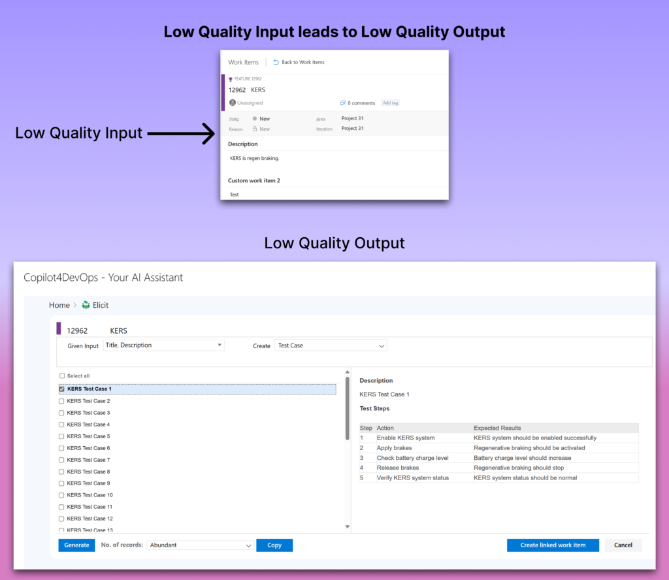
Task: Click the Generate button
Action: point(77,545)
